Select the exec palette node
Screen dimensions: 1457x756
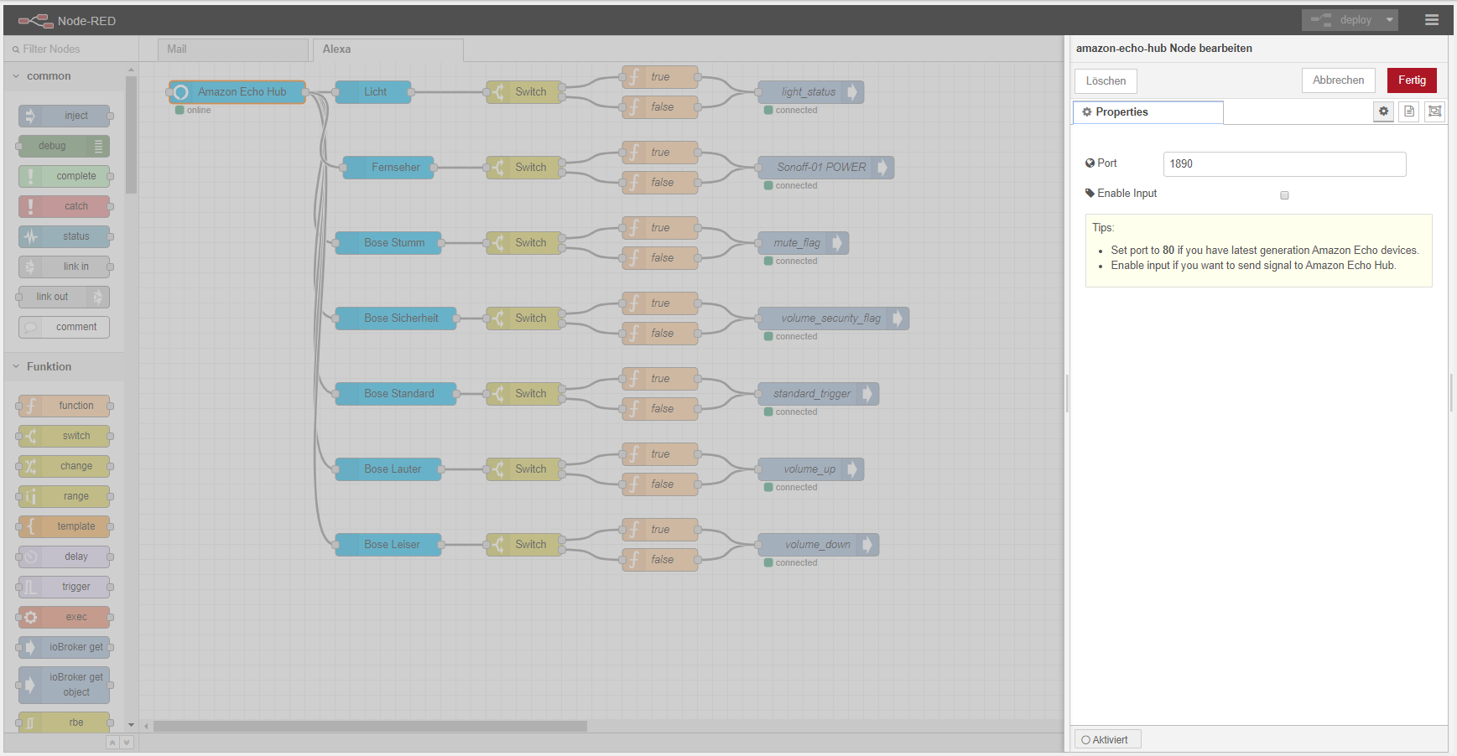coord(65,617)
